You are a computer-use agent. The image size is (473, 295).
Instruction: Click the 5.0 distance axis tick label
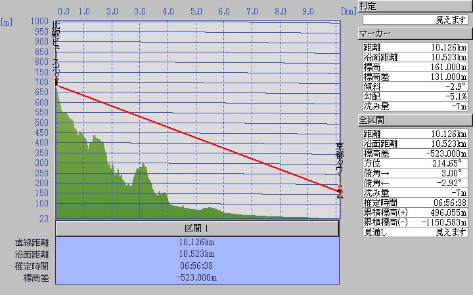[196, 11]
